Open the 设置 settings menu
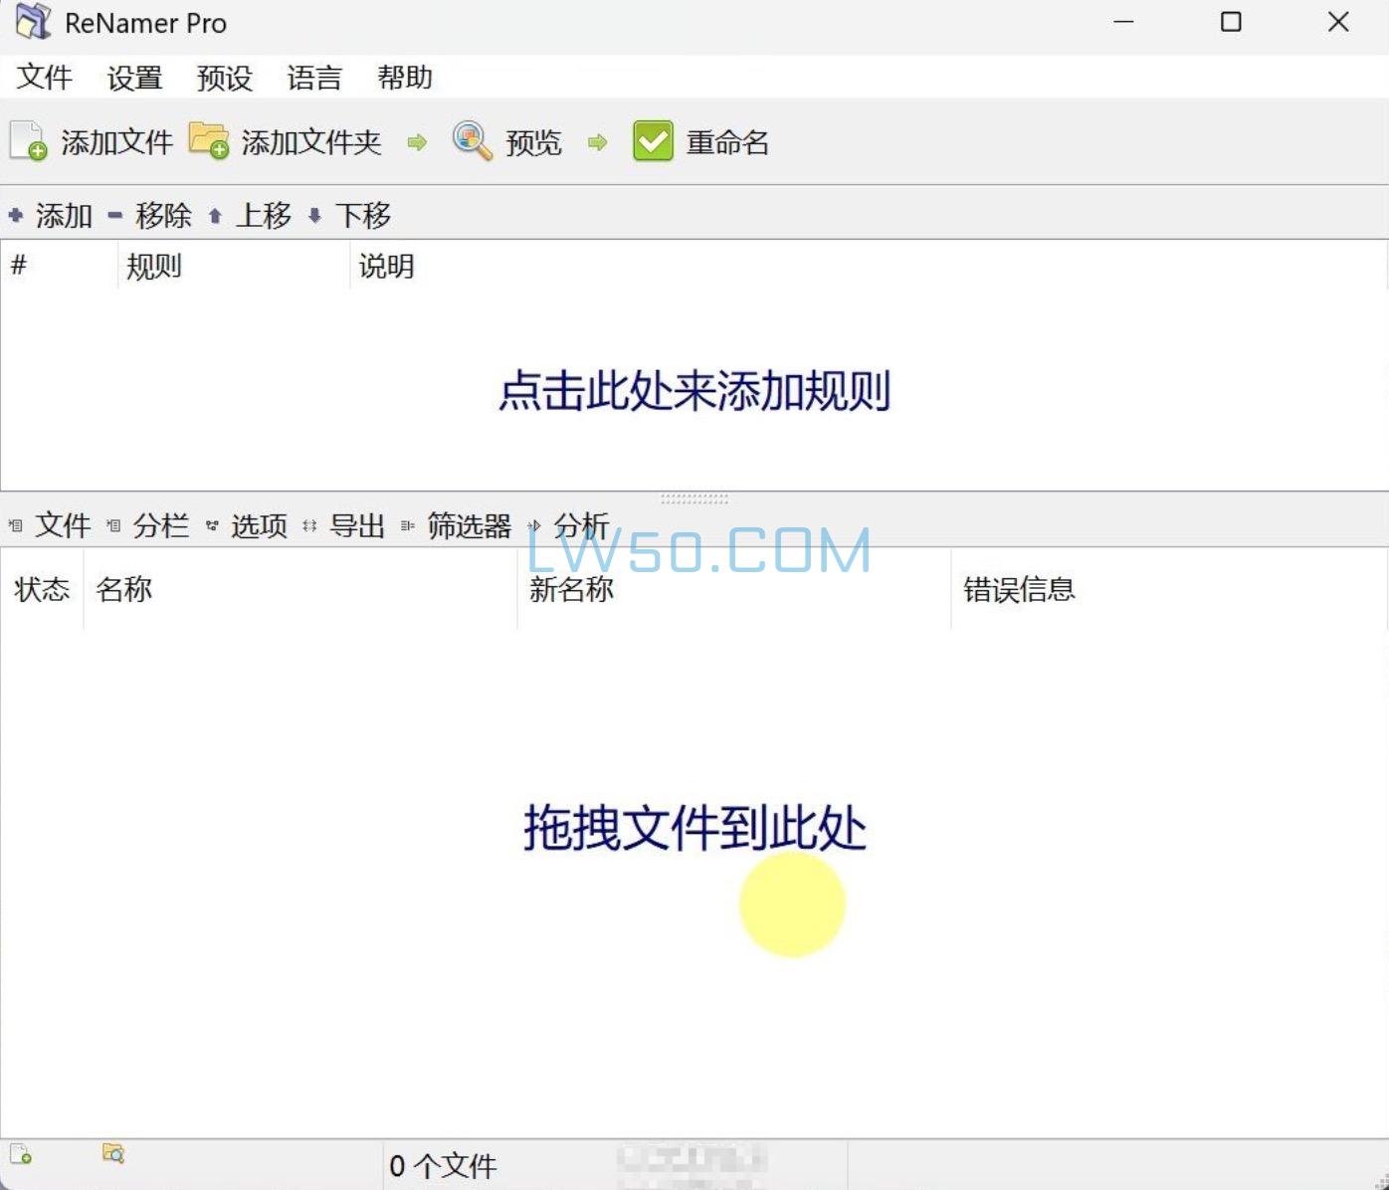The width and height of the screenshot is (1389, 1190). [135, 77]
